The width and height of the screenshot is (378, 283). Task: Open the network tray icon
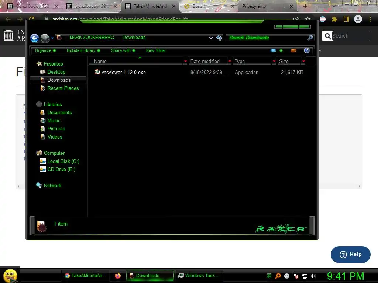(x=305, y=276)
